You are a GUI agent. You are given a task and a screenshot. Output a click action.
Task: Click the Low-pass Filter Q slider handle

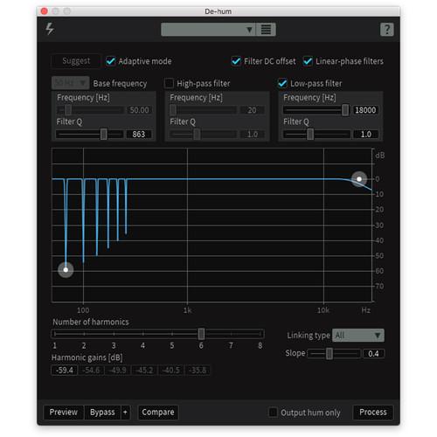tap(310, 135)
